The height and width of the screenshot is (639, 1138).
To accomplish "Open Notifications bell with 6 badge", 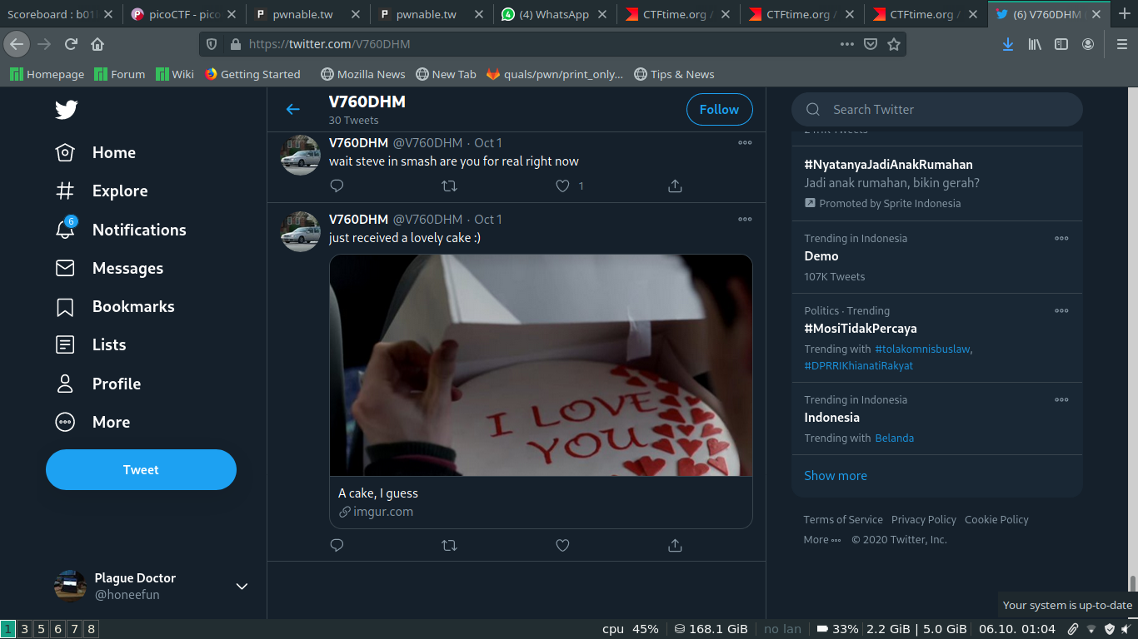I will click(x=65, y=229).
